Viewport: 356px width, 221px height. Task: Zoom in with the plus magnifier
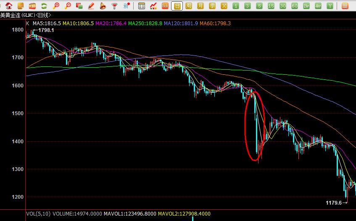pyautogui.click(x=56, y=6)
